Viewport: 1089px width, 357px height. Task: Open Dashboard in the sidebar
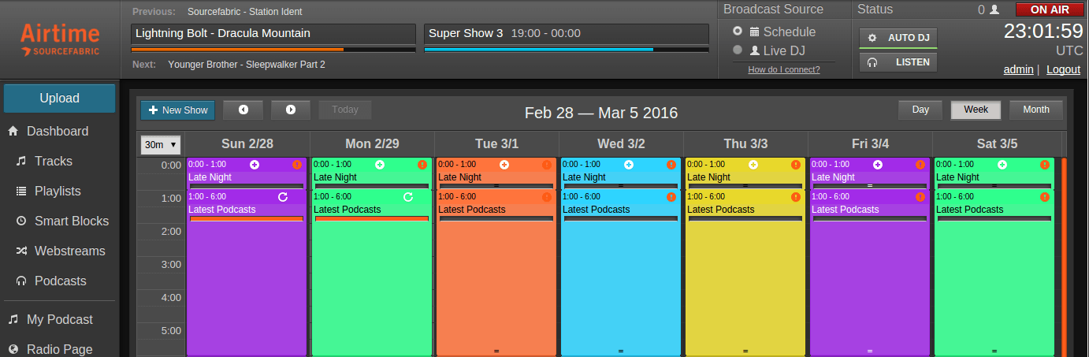[58, 132]
